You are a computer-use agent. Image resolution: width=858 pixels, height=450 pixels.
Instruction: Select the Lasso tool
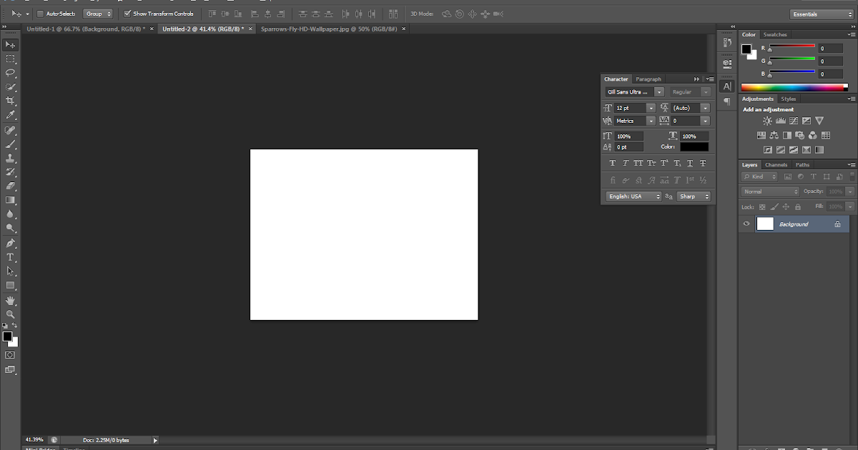click(11, 73)
